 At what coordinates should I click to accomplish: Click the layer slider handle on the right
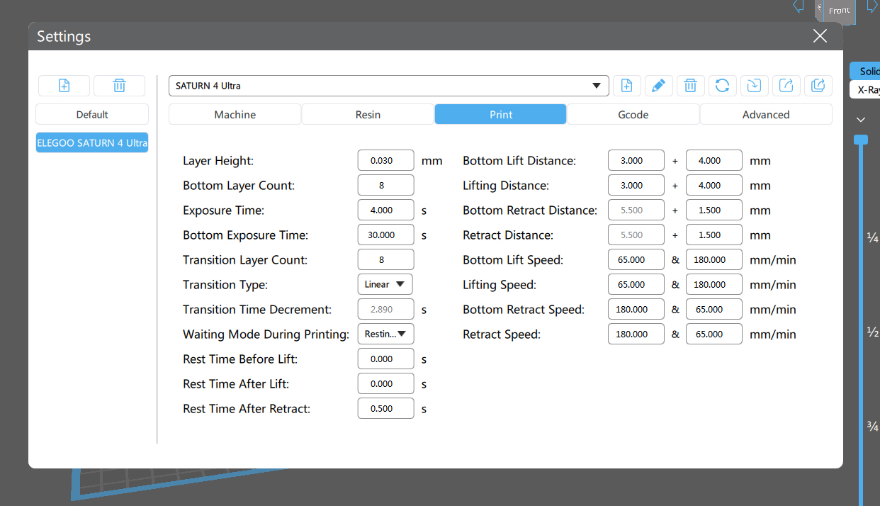tap(860, 140)
